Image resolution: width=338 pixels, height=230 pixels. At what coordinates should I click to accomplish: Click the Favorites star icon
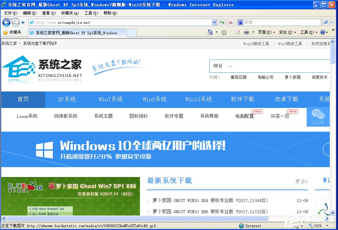click(x=6, y=32)
